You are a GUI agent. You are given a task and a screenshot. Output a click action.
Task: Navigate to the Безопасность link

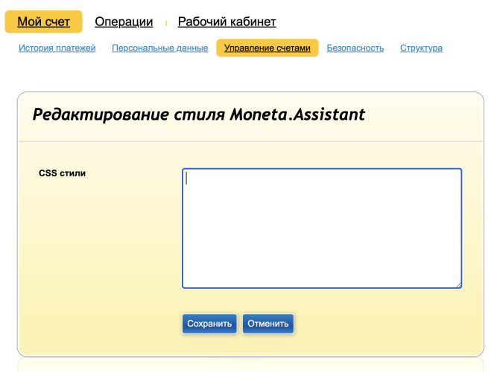tap(355, 48)
